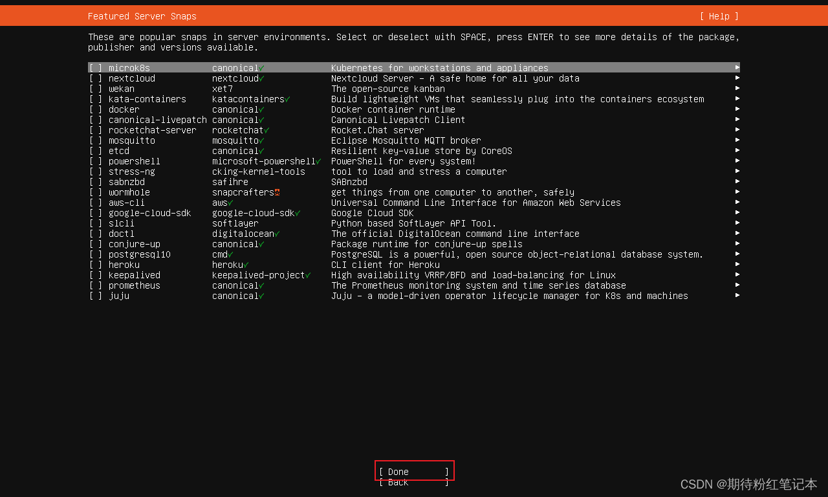
Task: Expand details arrow for docker row
Action: 737,109
